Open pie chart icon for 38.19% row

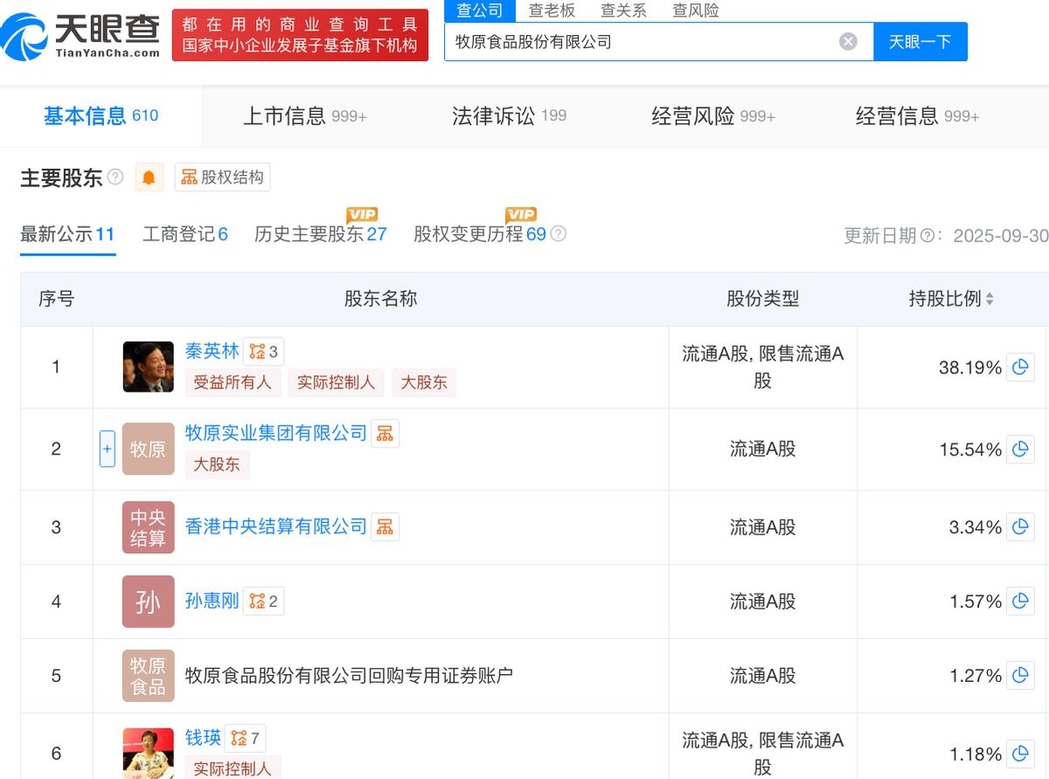pos(1020,367)
